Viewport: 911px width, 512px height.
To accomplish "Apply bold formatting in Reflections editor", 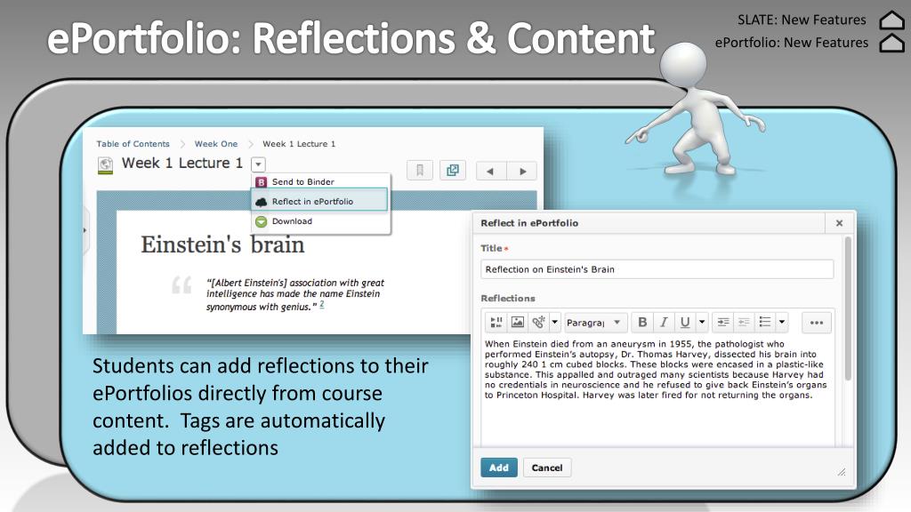I will pyautogui.click(x=642, y=322).
